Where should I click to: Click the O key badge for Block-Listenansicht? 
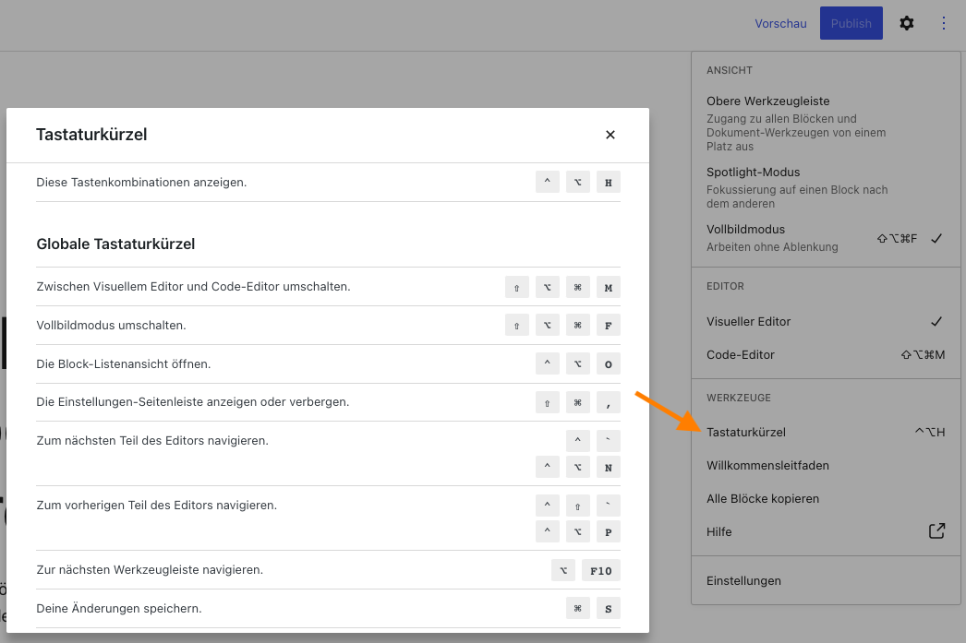pos(608,364)
